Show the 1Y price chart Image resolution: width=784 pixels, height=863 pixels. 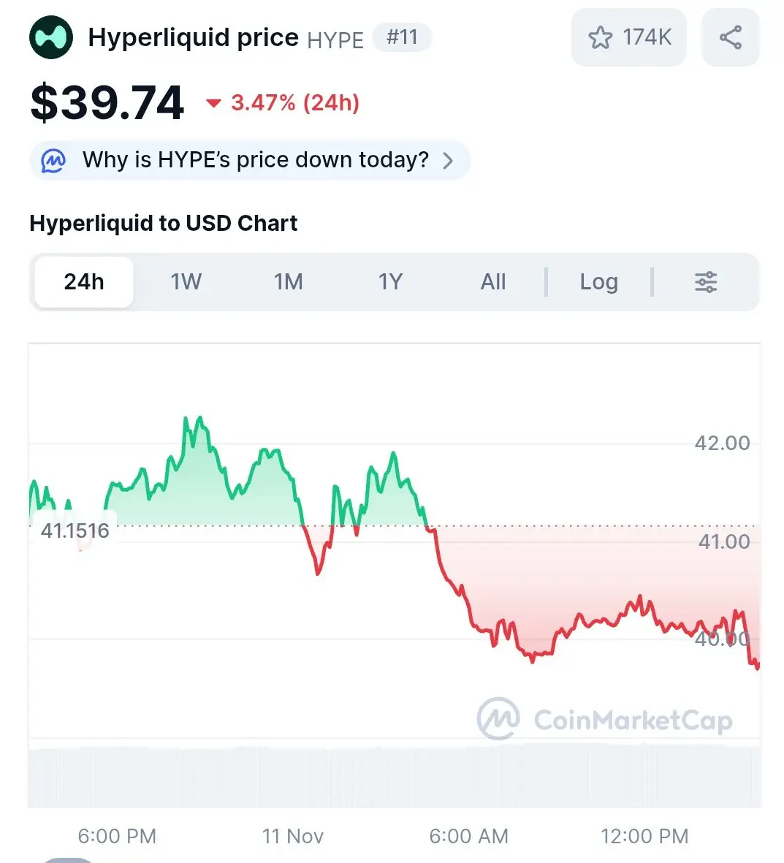click(x=390, y=282)
